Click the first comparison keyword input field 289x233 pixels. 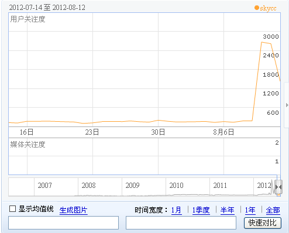pyautogui.click(x=63, y=222)
